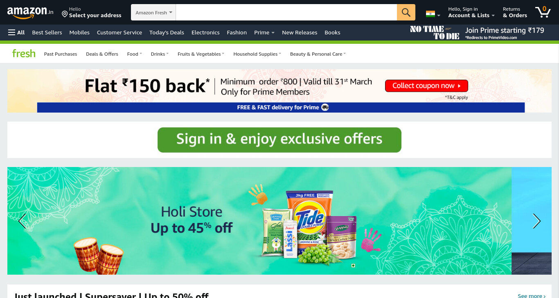
Task: Select Deals & Offers in fresh menu
Action: pos(102,54)
